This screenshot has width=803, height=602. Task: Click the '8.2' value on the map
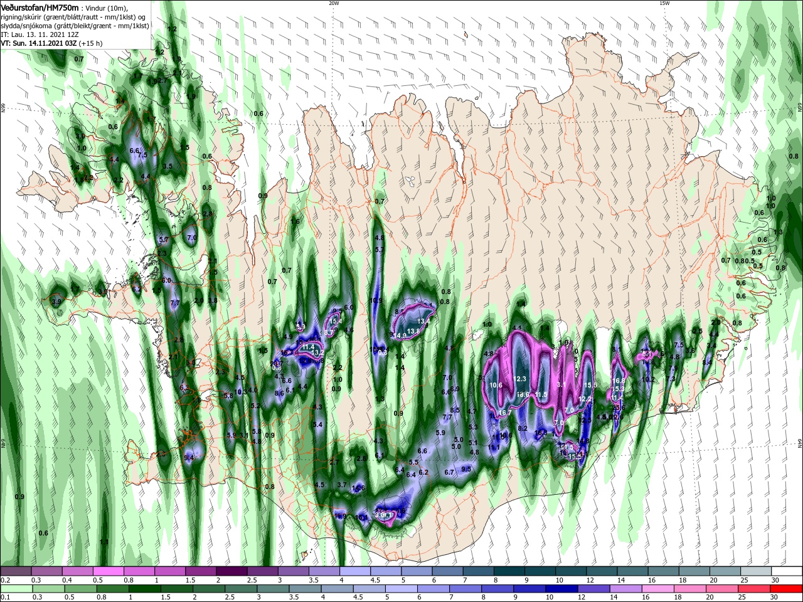(x=522, y=428)
